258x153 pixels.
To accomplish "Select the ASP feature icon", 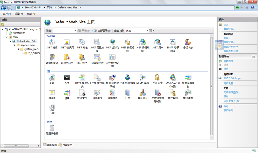I will [x=52, y=77].
